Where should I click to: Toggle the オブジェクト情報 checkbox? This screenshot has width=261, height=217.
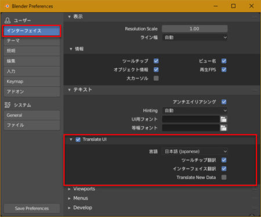point(156,69)
